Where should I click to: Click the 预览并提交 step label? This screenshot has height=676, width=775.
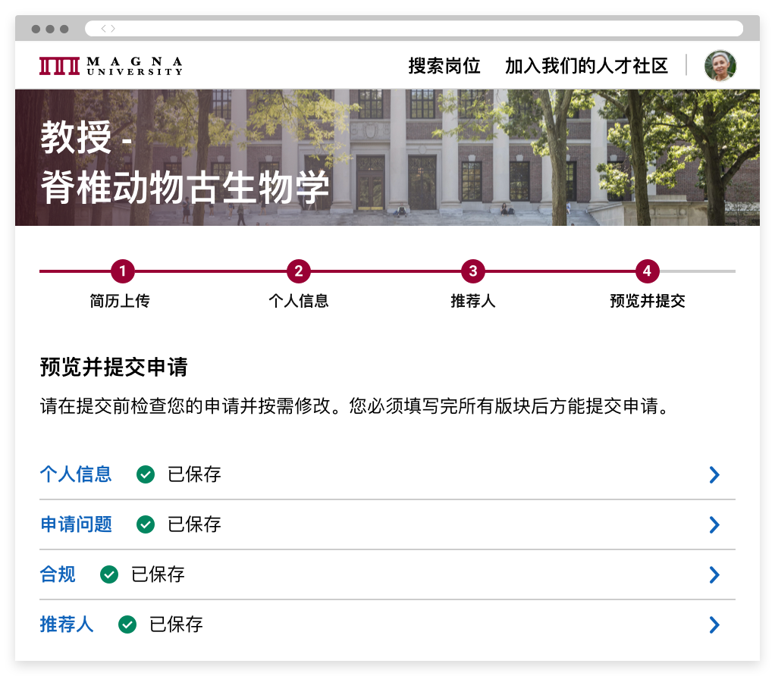[648, 301]
